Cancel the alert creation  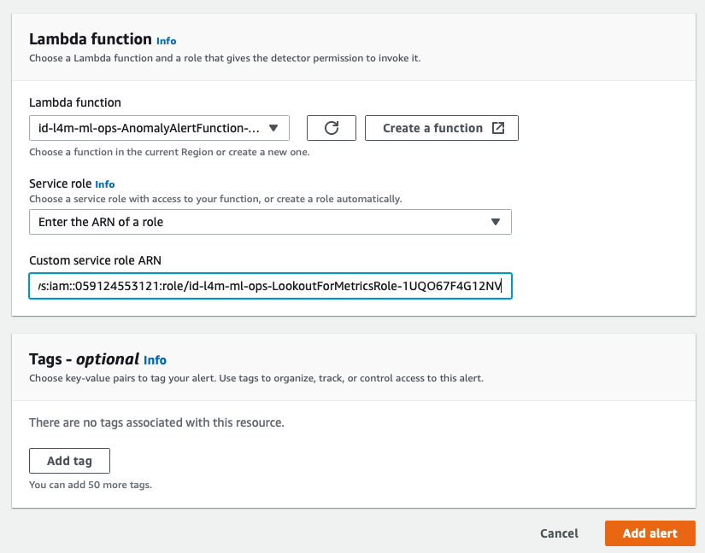pyautogui.click(x=559, y=533)
